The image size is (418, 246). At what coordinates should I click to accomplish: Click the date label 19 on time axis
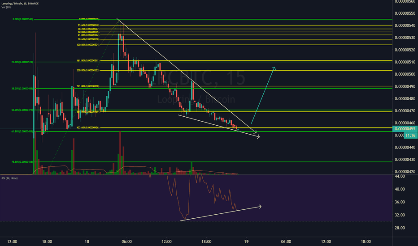[x=246, y=242]
